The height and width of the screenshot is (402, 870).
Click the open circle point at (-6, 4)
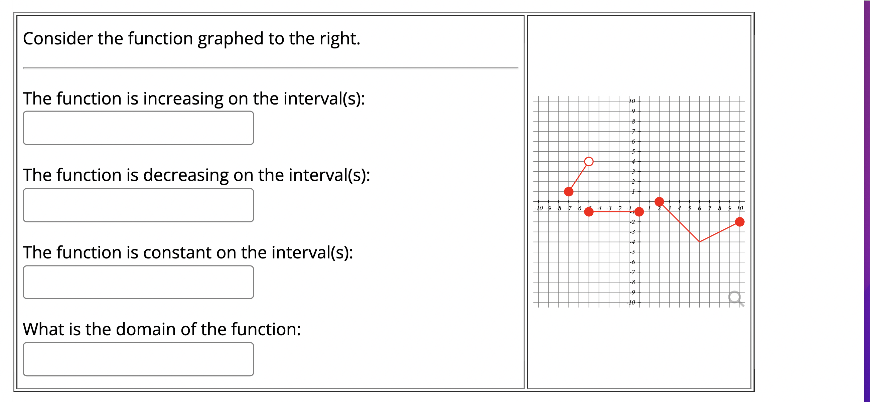[x=589, y=161]
